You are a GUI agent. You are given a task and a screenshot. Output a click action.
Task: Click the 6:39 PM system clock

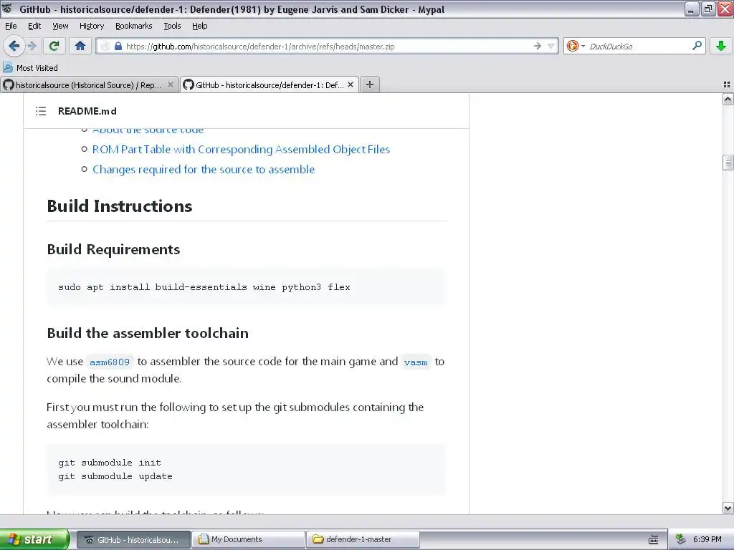[707, 540]
